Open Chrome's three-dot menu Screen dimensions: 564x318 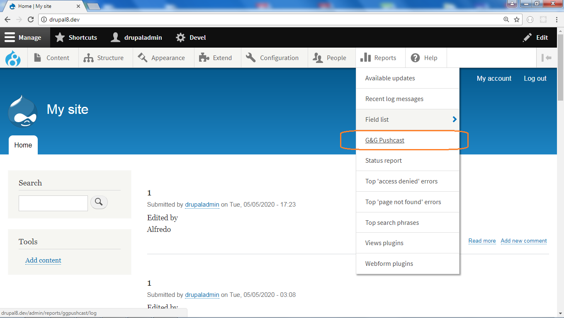[x=557, y=19]
